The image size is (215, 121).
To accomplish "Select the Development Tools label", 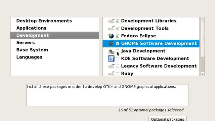I will [145, 28].
